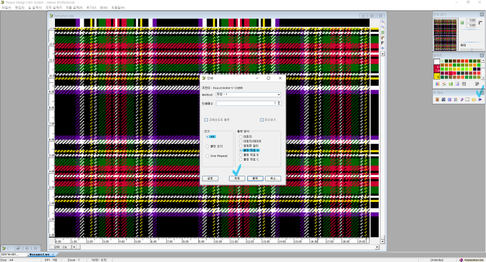Close the overview panel
The width and height of the screenshot is (486, 262).
pos(481,14)
